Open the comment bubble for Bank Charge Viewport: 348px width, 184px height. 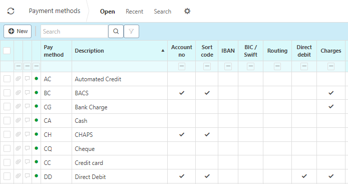[x=27, y=106]
